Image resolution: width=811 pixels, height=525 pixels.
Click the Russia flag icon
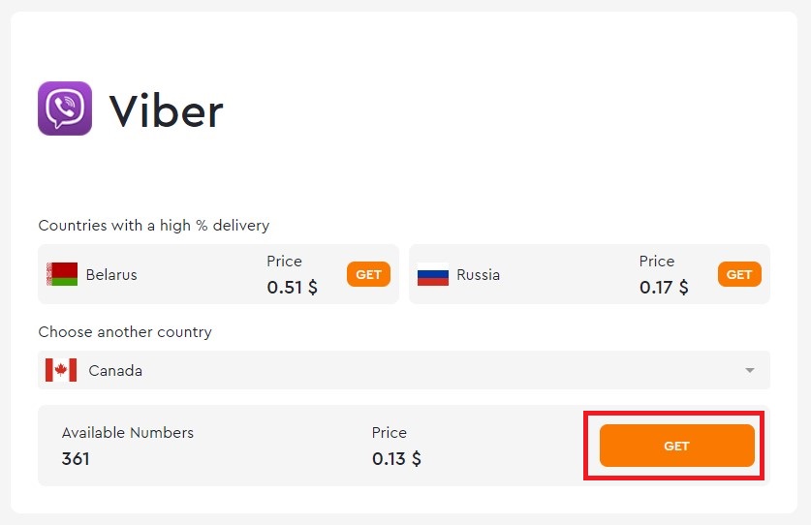tap(433, 275)
